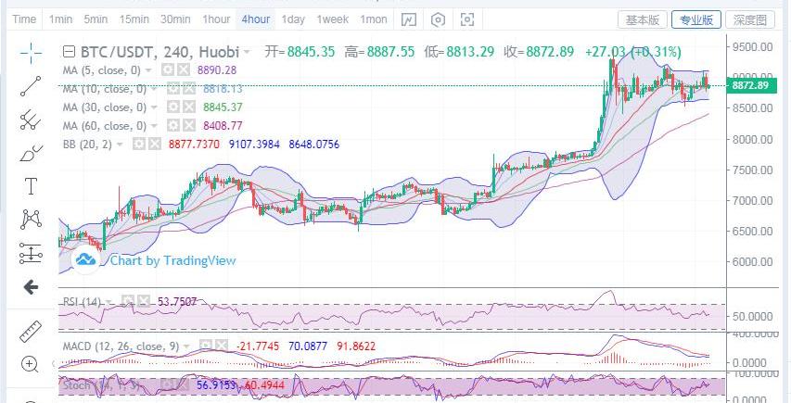Select the crosshair cursor tool
The image size is (791, 403).
coord(31,52)
